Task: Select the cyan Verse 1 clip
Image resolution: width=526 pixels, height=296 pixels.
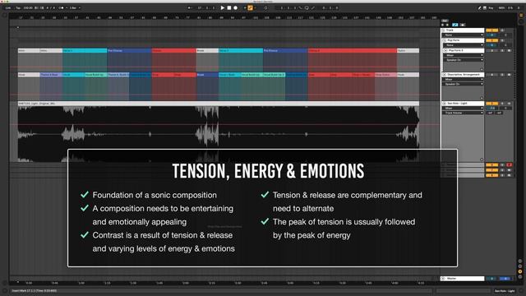Action: tap(85, 51)
